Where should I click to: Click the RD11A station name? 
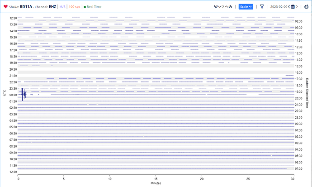[x=26, y=7]
